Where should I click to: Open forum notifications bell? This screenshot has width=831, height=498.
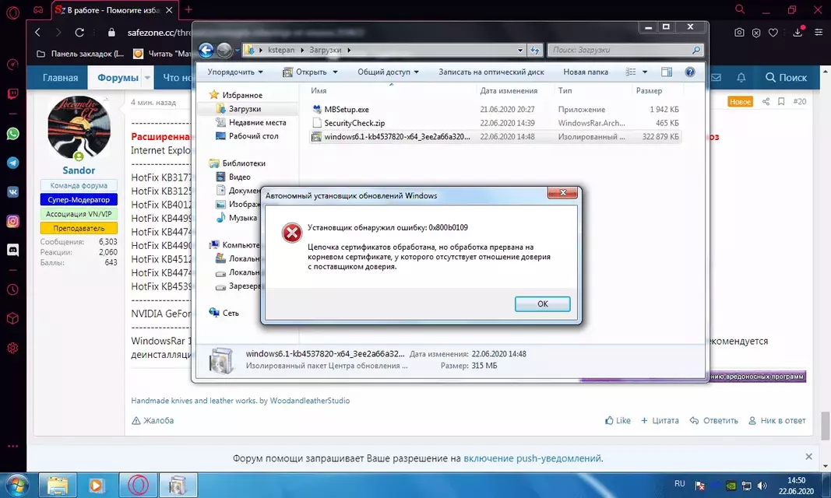coord(741,78)
